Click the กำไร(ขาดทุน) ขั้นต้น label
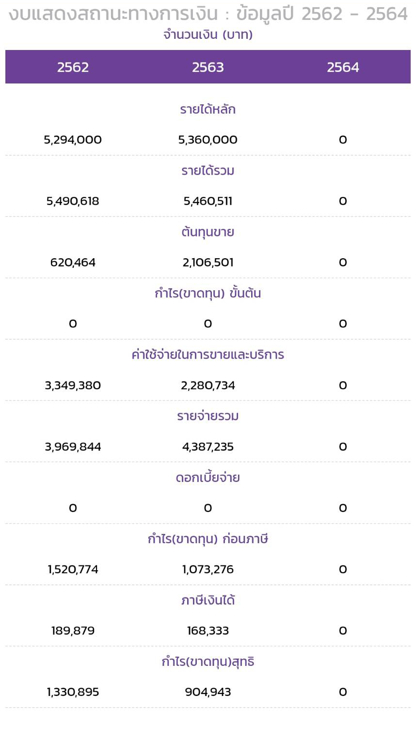416x745 pixels. [208, 293]
